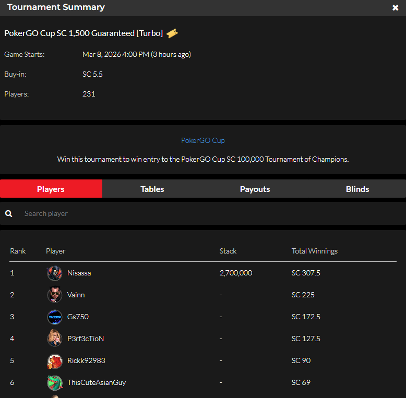This screenshot has height=398, width=406.
Task: Switch to the Blinds tab
Action: (x=357, y=189)
